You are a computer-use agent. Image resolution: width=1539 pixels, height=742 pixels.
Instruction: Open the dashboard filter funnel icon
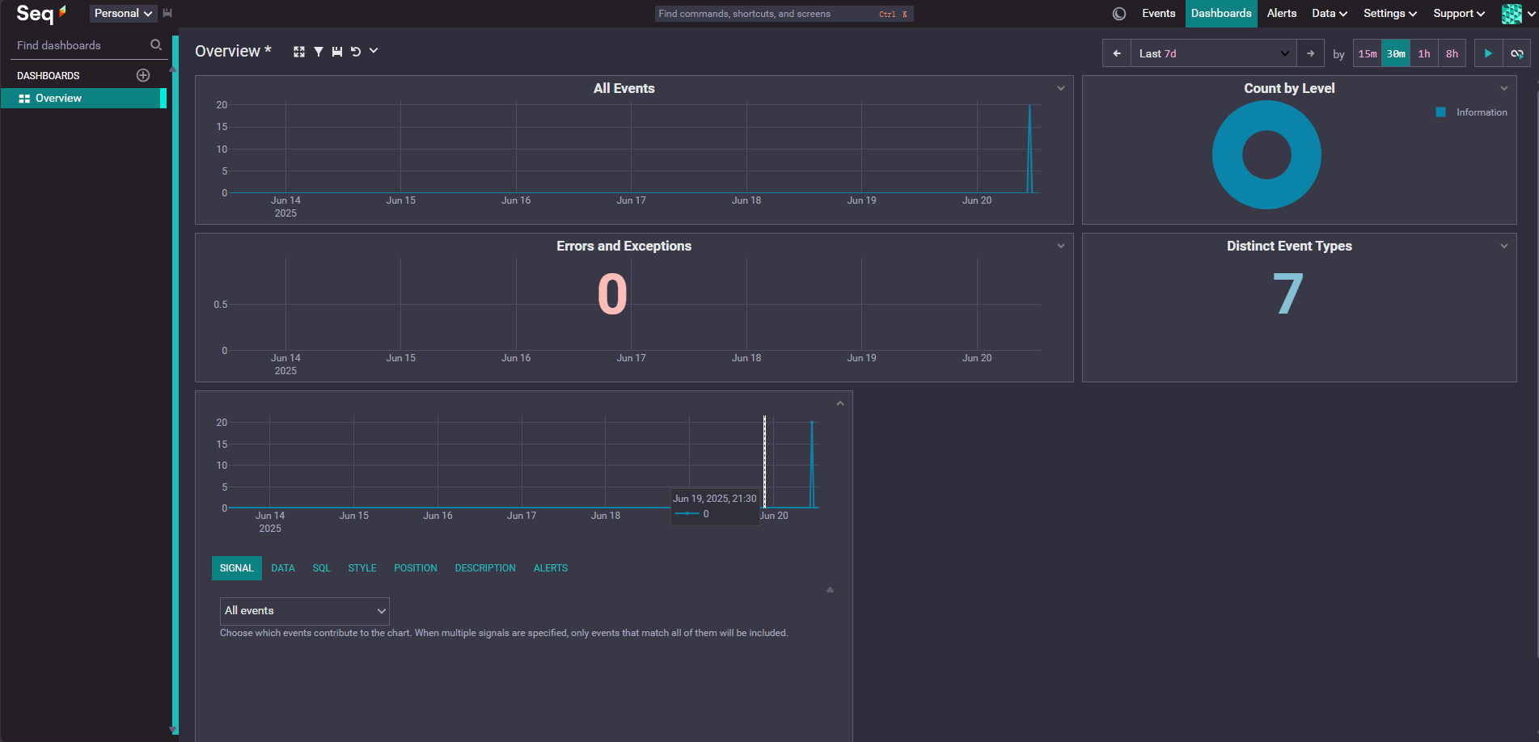[319, 52]
